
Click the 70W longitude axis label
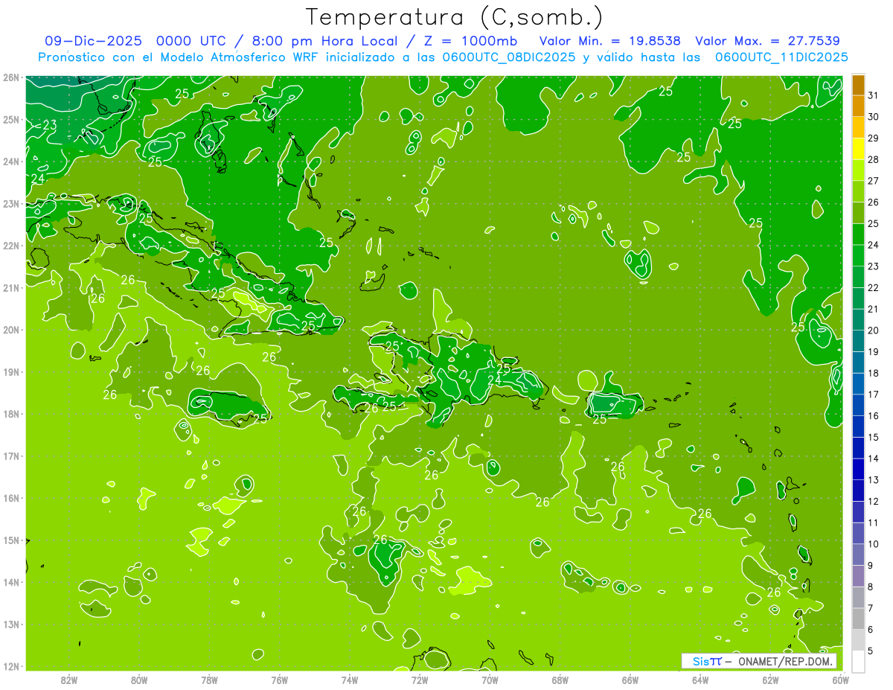(490, 680)
